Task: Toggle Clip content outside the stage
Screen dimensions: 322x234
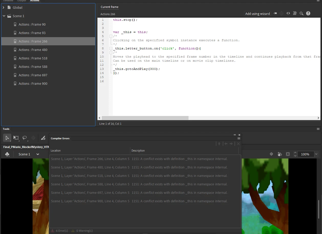Action: pos(288,154)
